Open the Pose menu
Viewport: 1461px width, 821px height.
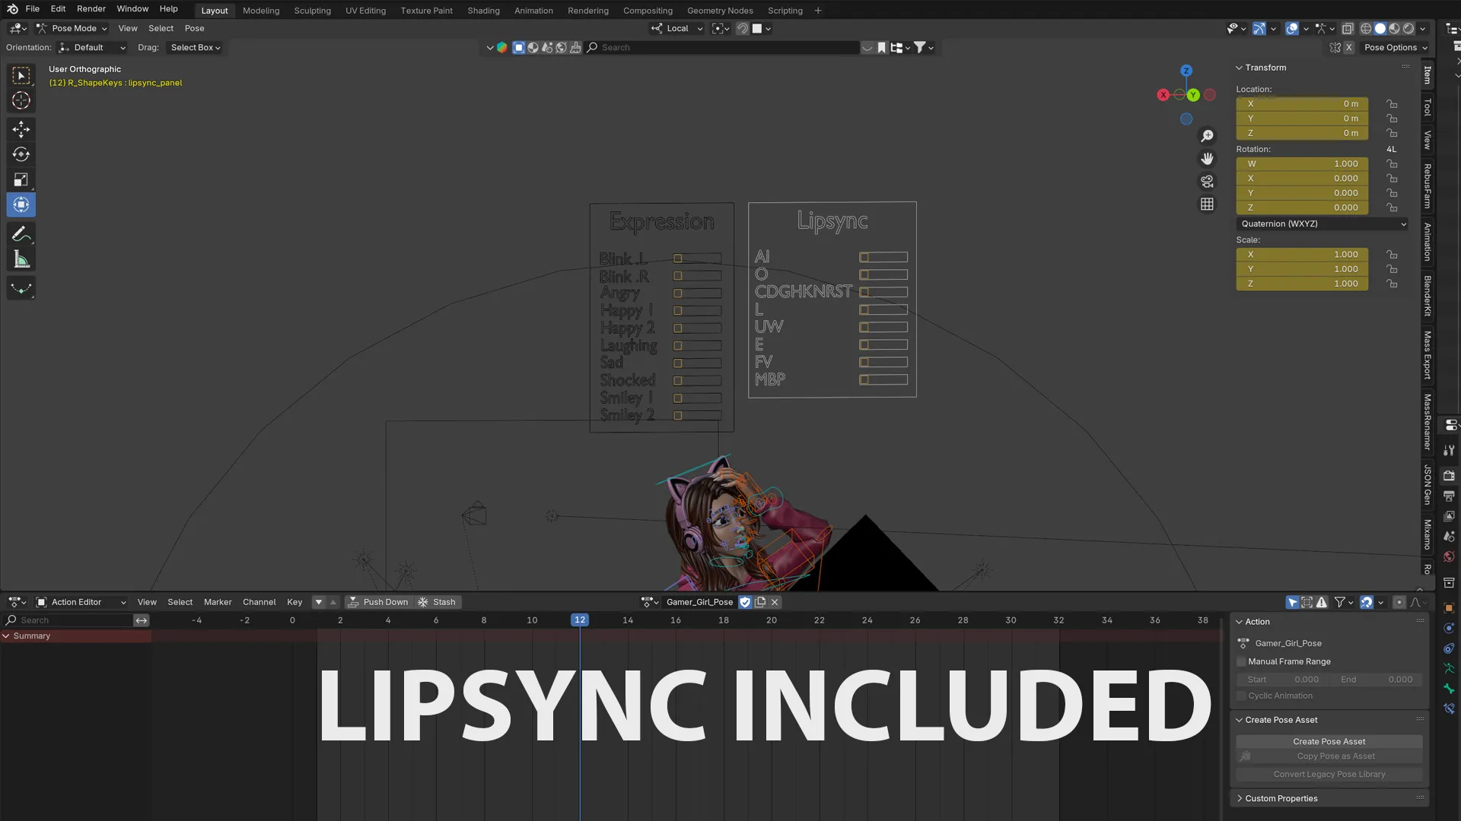(194, 28)
